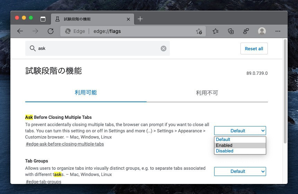This screenshot has width=298, height=194.
Task: Click the 試験段階の機能 page heading
Action: pos(53,71)
